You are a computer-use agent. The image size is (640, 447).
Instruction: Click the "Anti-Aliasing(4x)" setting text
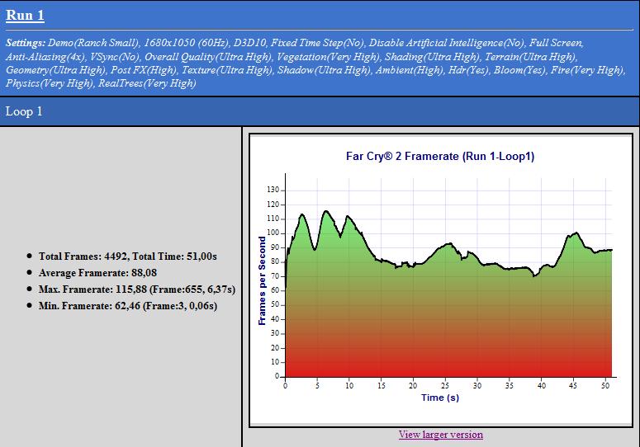pyautogui.click(x=45, y=57)
